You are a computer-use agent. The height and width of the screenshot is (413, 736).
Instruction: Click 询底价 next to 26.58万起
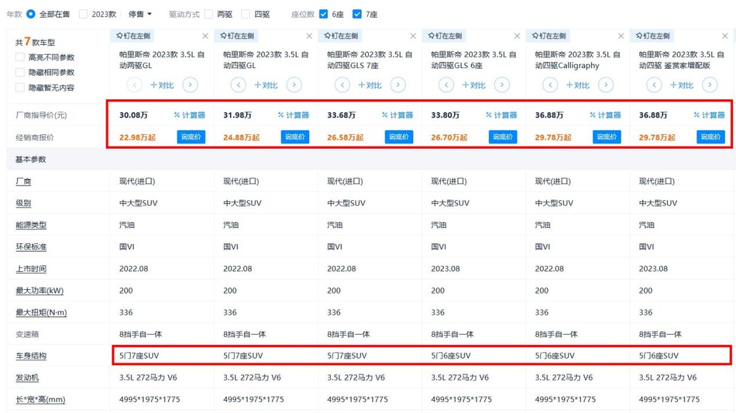(x=399, y=137)
